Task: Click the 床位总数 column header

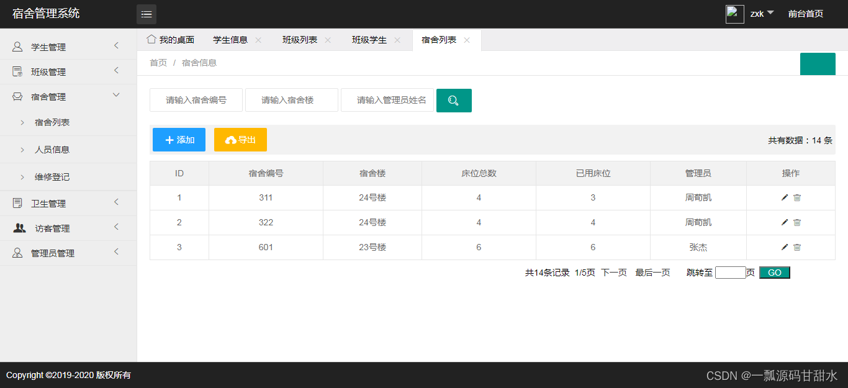Action: tap(479, 173)
